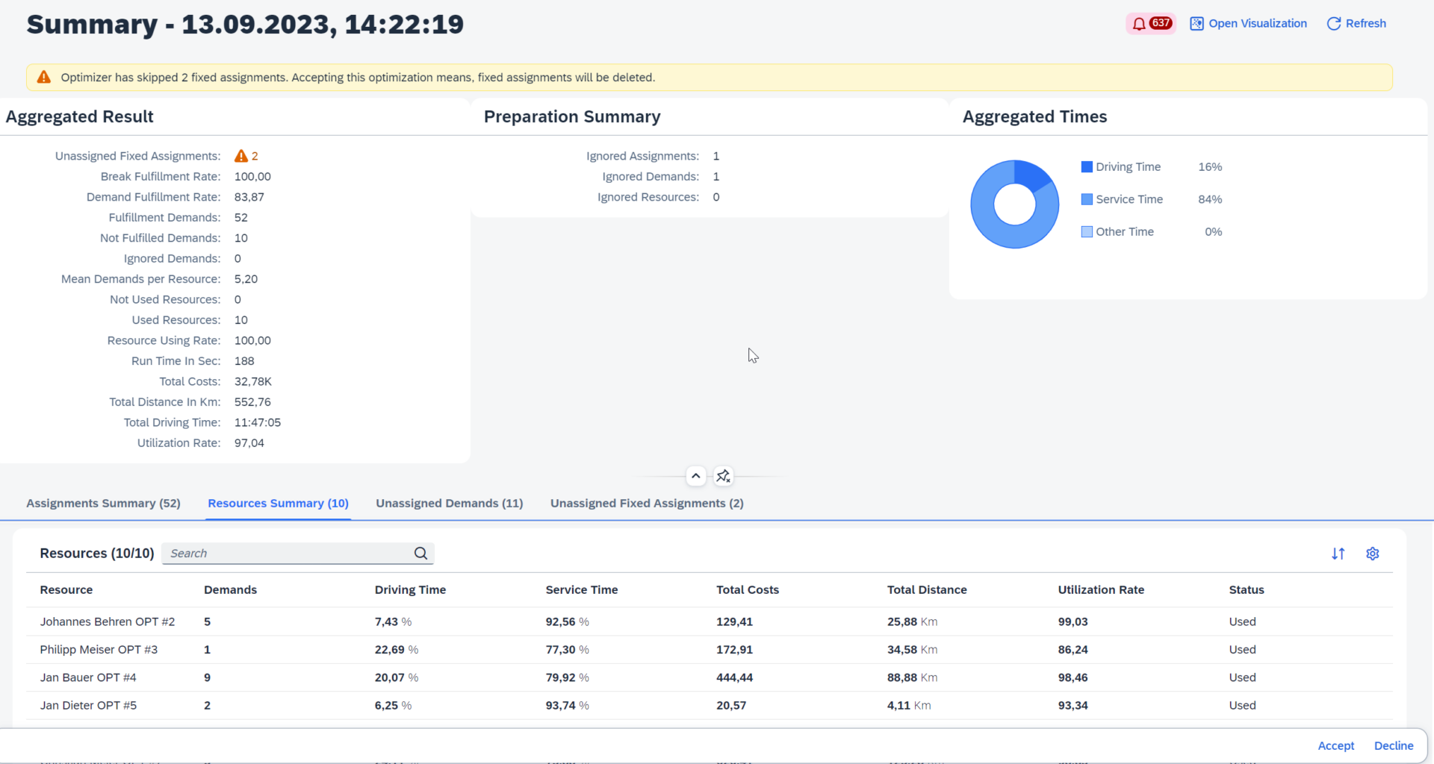
Task: Open the Unassigned Demands tab
Action: click(x=449, y=503)
